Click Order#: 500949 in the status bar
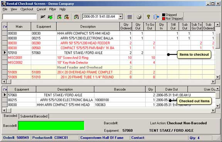 coord(16,138)
